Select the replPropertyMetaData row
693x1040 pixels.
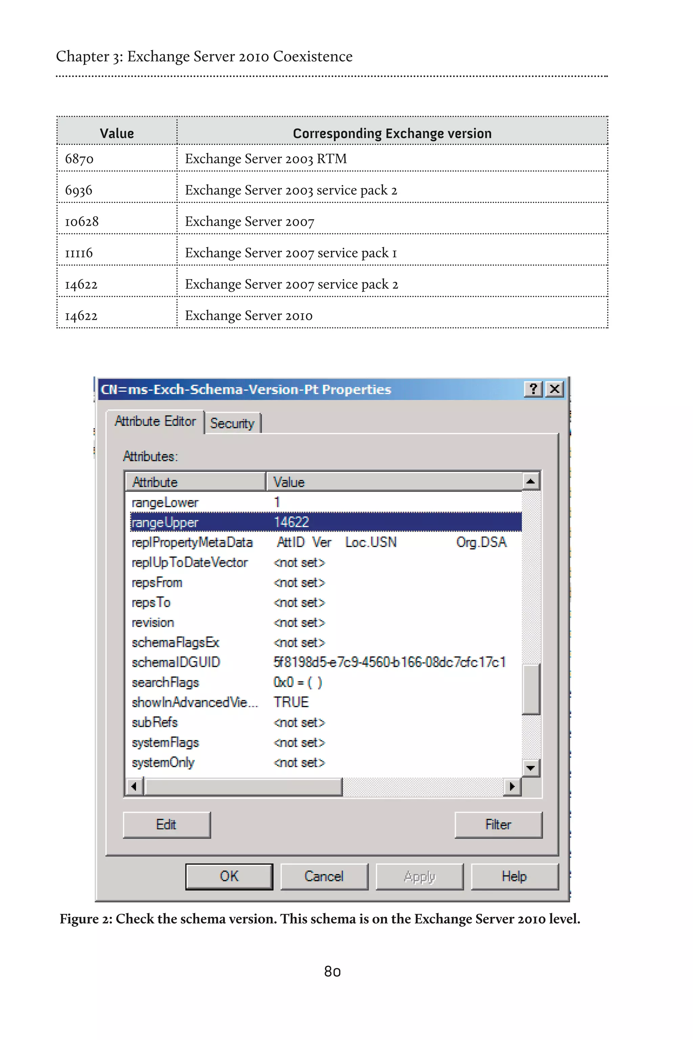point(326,542)
